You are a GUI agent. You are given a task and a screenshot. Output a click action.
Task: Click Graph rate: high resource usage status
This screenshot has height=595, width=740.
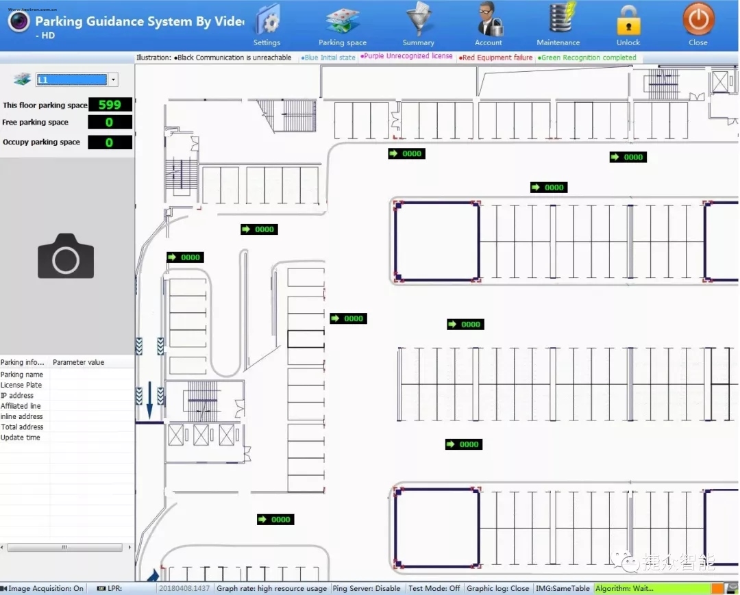(272, 588)
